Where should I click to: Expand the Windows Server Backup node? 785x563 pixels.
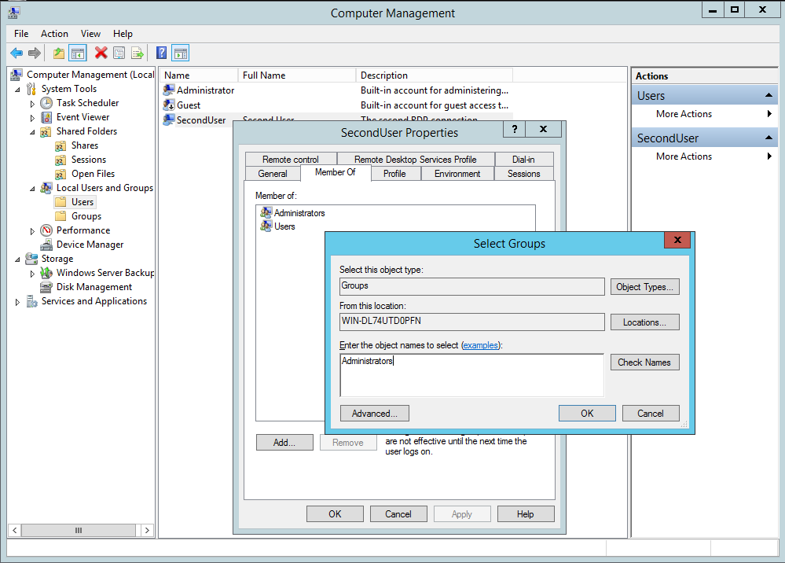point(32,274)
